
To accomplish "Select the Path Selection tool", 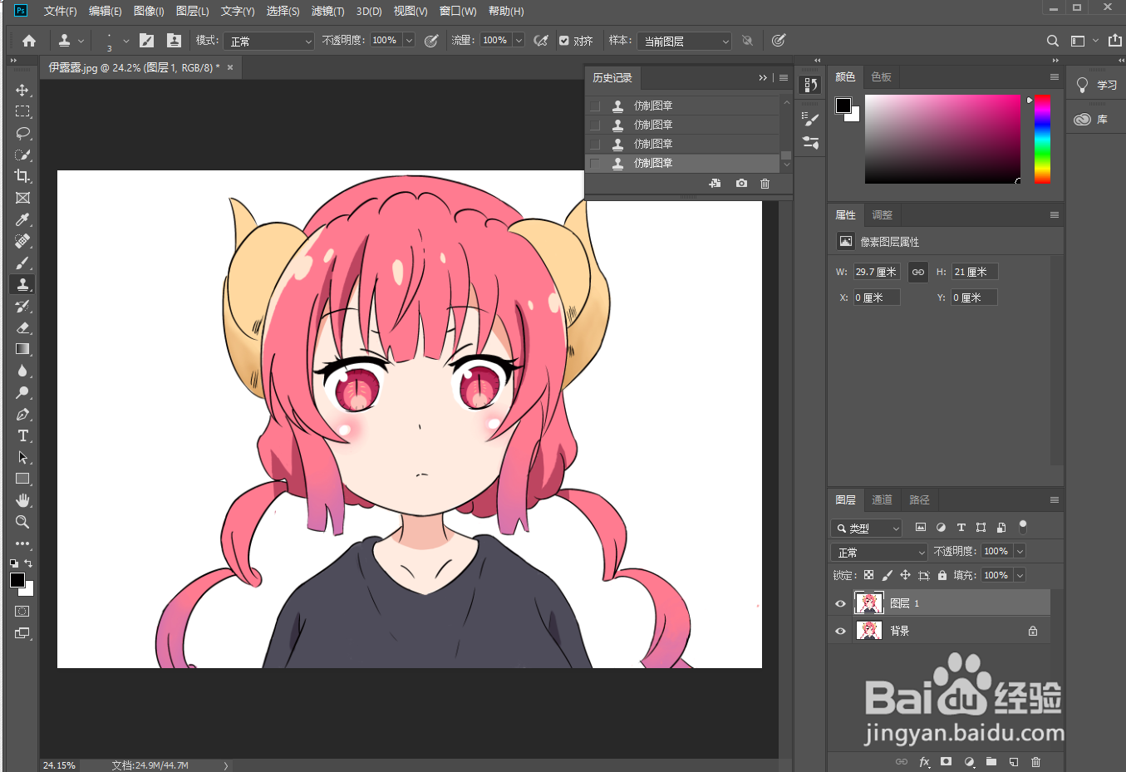I will pos(22,457).
